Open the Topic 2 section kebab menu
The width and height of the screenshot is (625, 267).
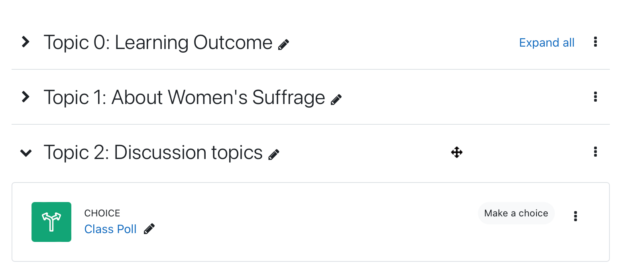[x=596, y=152]
